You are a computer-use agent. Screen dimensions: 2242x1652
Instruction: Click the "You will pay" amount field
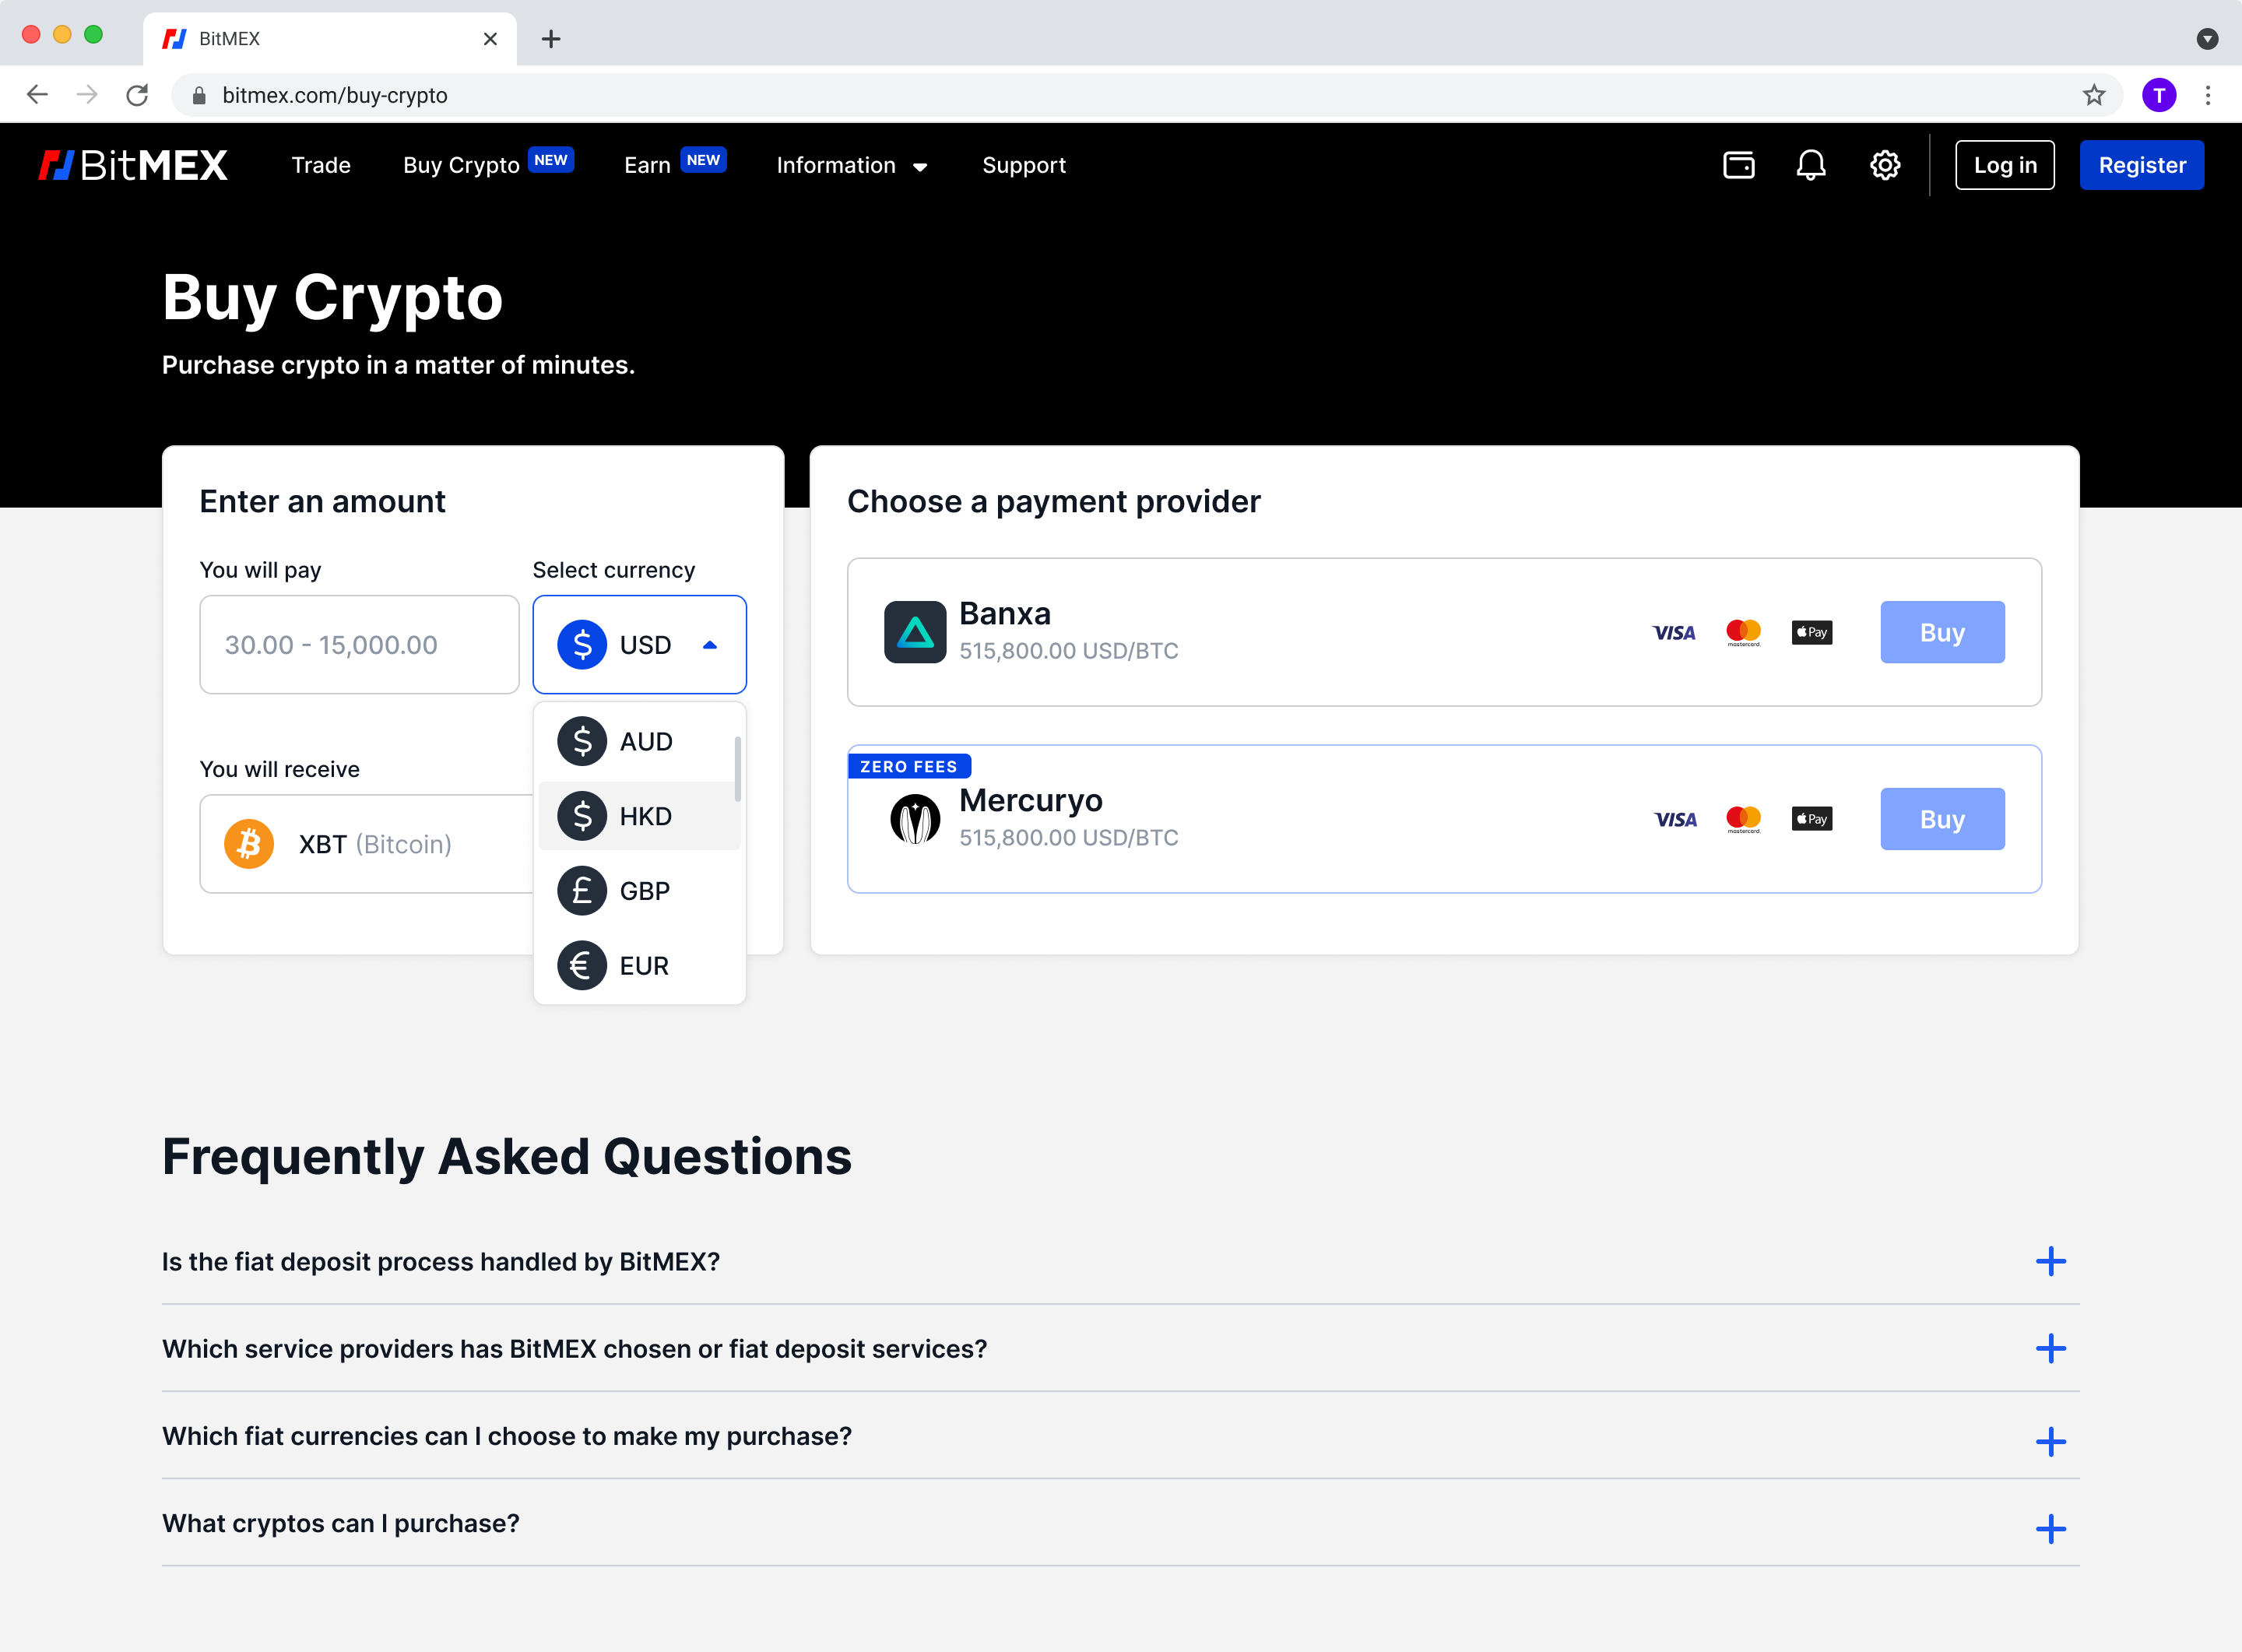(x=359, y=645)
